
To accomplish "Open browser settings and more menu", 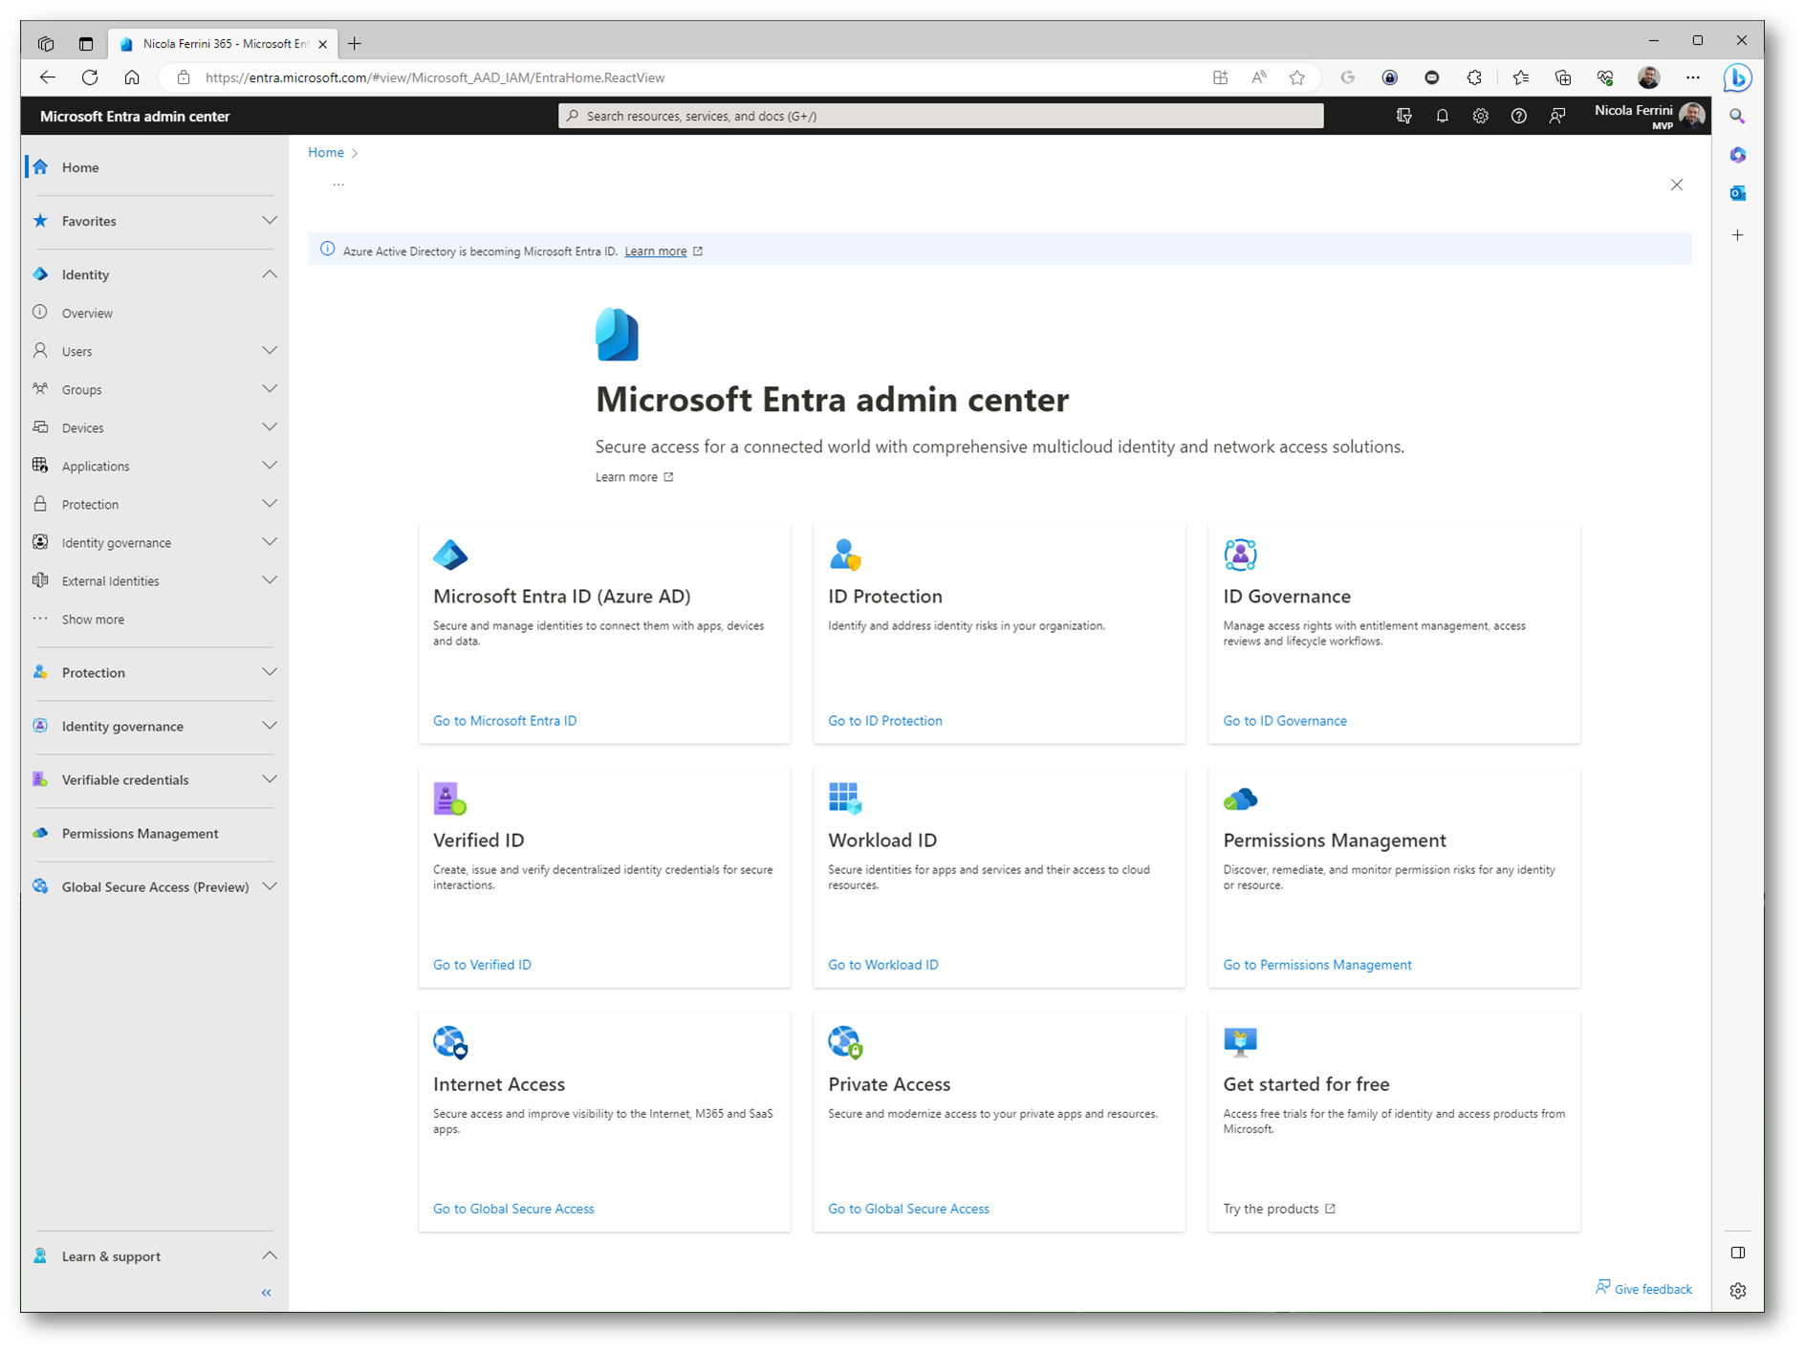I will point(1692,77).
